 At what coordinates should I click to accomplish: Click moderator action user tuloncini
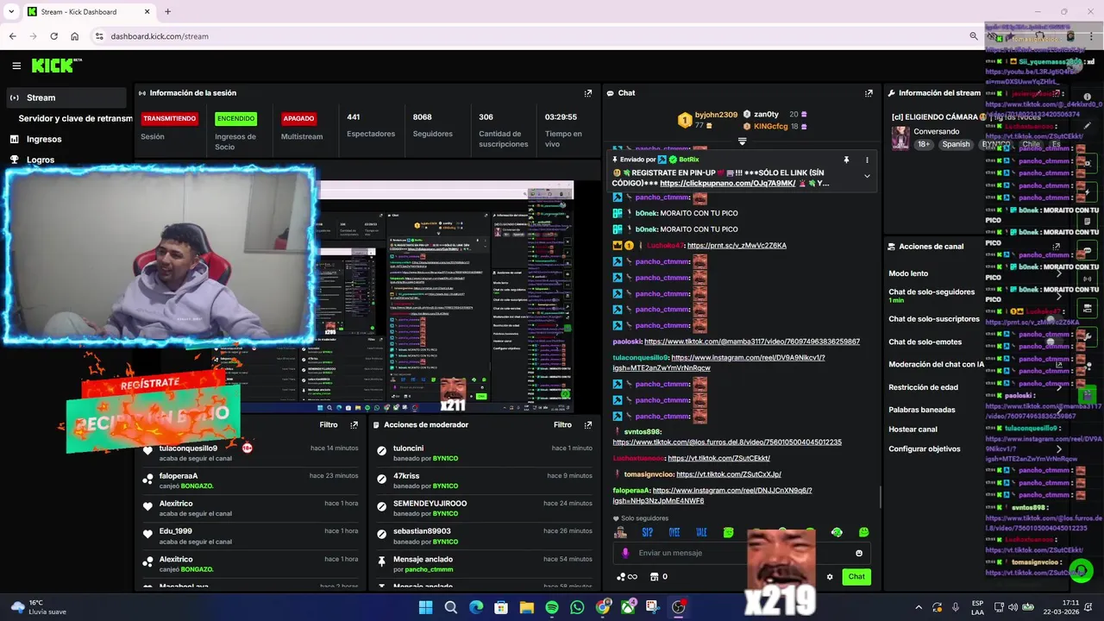[x=408, y=448]
